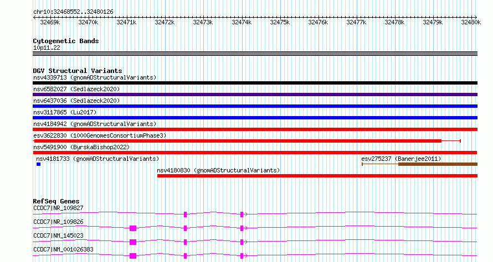Click the nsv3117865 (Lu2017) label
Screen dimensions: 493x262
coord(65,112)
